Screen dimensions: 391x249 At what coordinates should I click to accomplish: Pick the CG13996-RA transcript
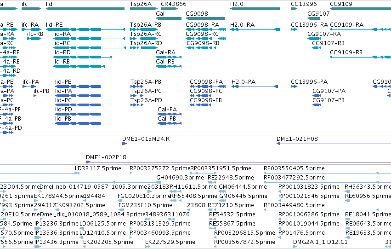294,29
